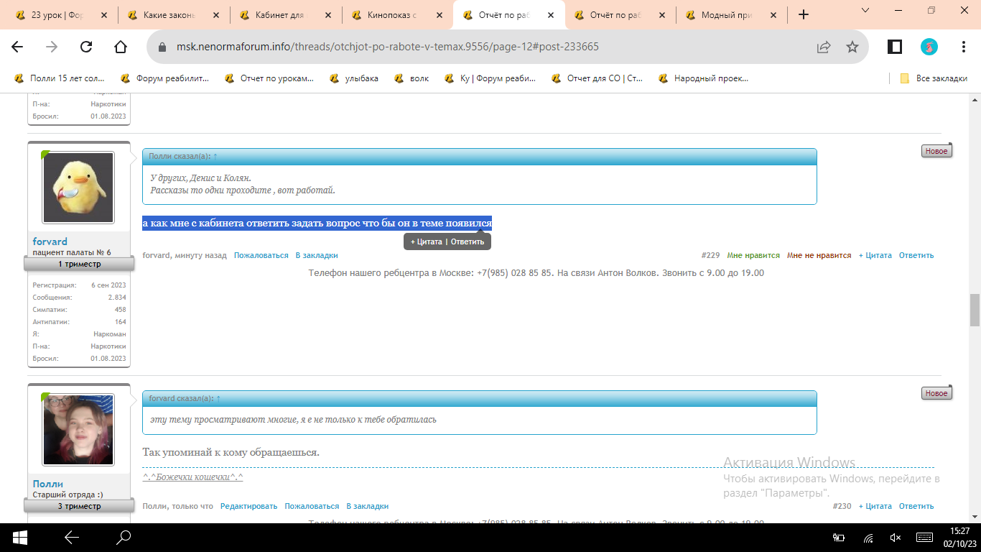Click Полли's photo avatar thumbnail
Viewport: 981px width, 552px height.
(78, 429)
